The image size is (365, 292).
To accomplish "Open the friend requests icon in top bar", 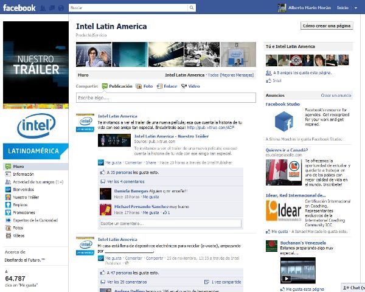I will point(43,8).
